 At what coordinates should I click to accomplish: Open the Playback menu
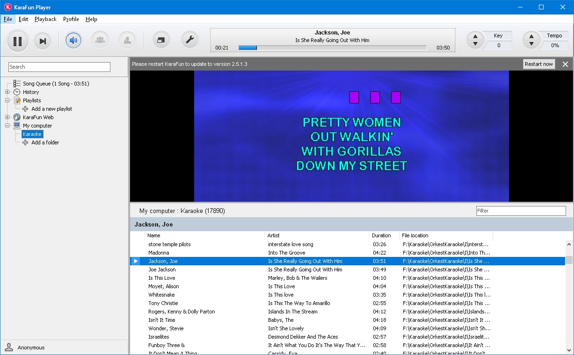click(x=45, y=19)
